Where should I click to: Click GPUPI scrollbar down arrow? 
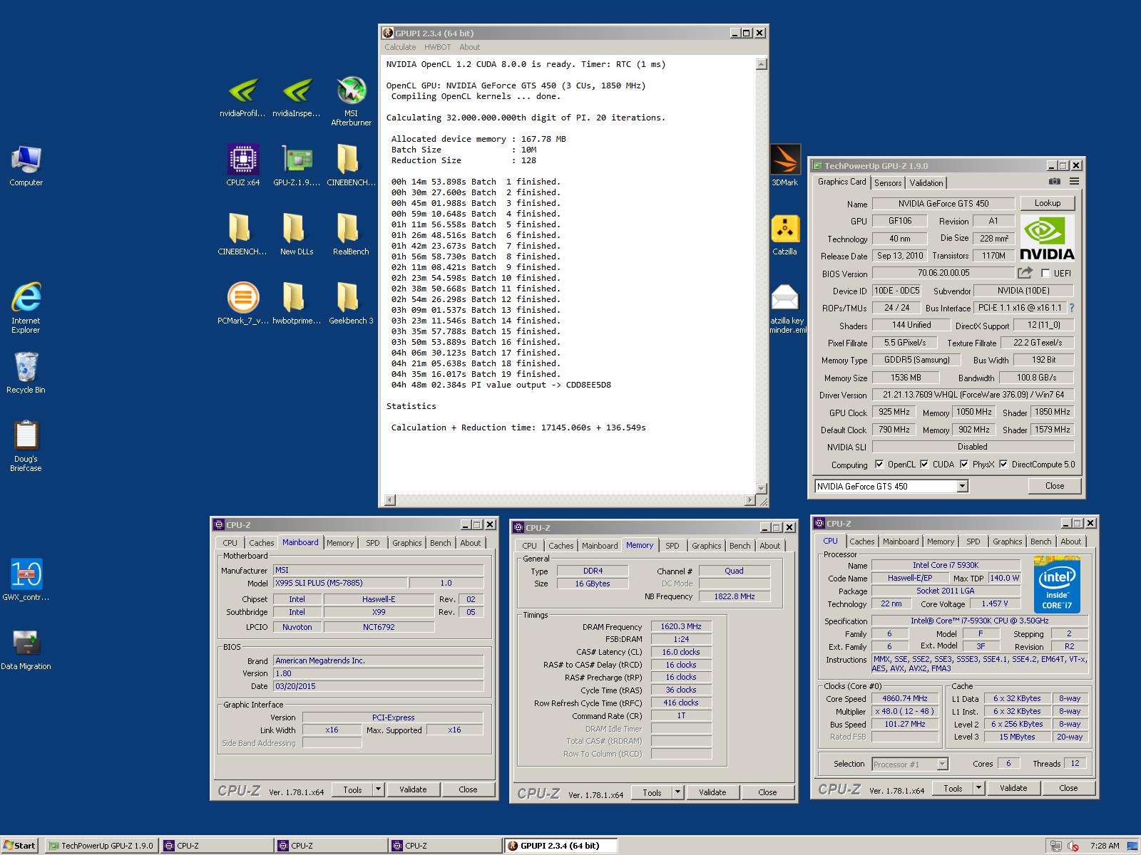pos(762,489)
